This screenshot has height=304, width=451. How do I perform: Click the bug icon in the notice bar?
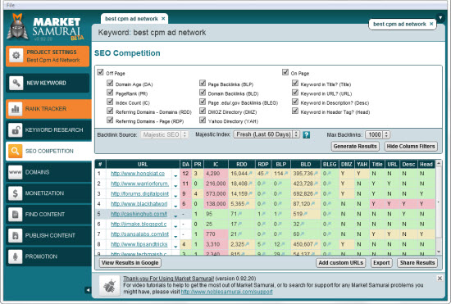pyautogui.click(x=109, y=286)
